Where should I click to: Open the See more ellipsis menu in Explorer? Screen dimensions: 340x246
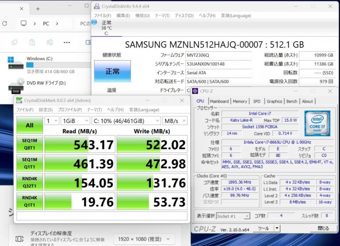(67, 42)
